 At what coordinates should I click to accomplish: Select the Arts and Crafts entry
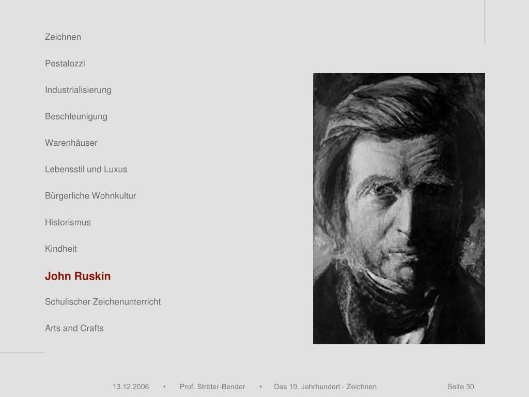74,328
